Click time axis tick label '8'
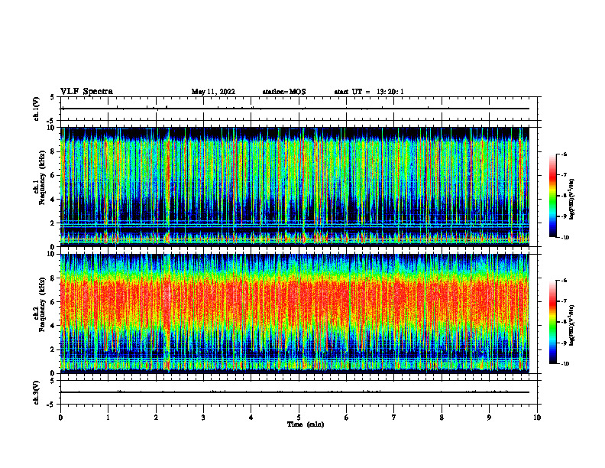This screenshot has width=605, height=468. coord(442,418)
